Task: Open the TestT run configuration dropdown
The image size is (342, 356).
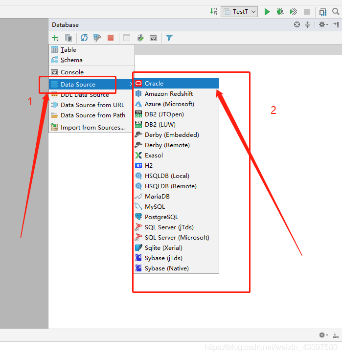Action: point(239,12)
